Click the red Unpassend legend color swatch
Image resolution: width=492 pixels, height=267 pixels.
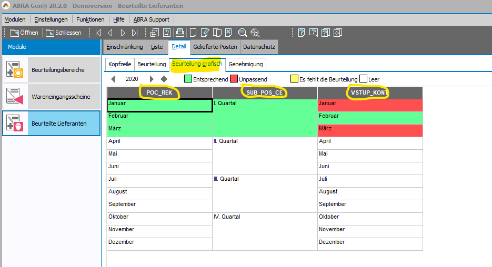tap(234, 79)
